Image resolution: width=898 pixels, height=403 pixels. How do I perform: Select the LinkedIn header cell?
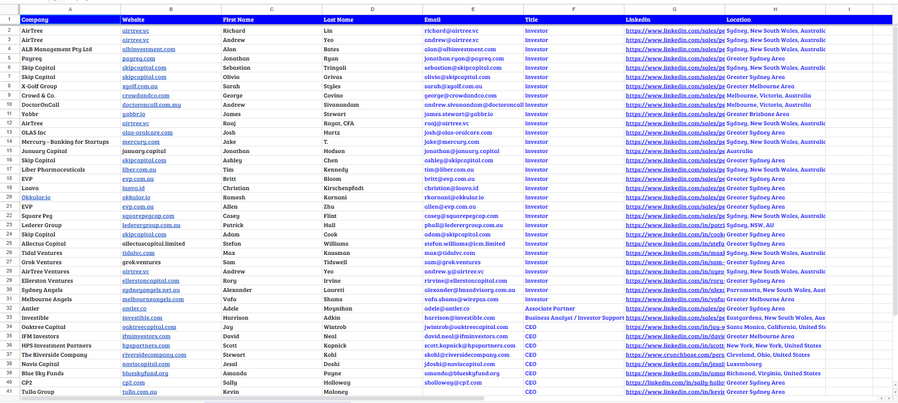pyautogui.click(x=674, y=20)
